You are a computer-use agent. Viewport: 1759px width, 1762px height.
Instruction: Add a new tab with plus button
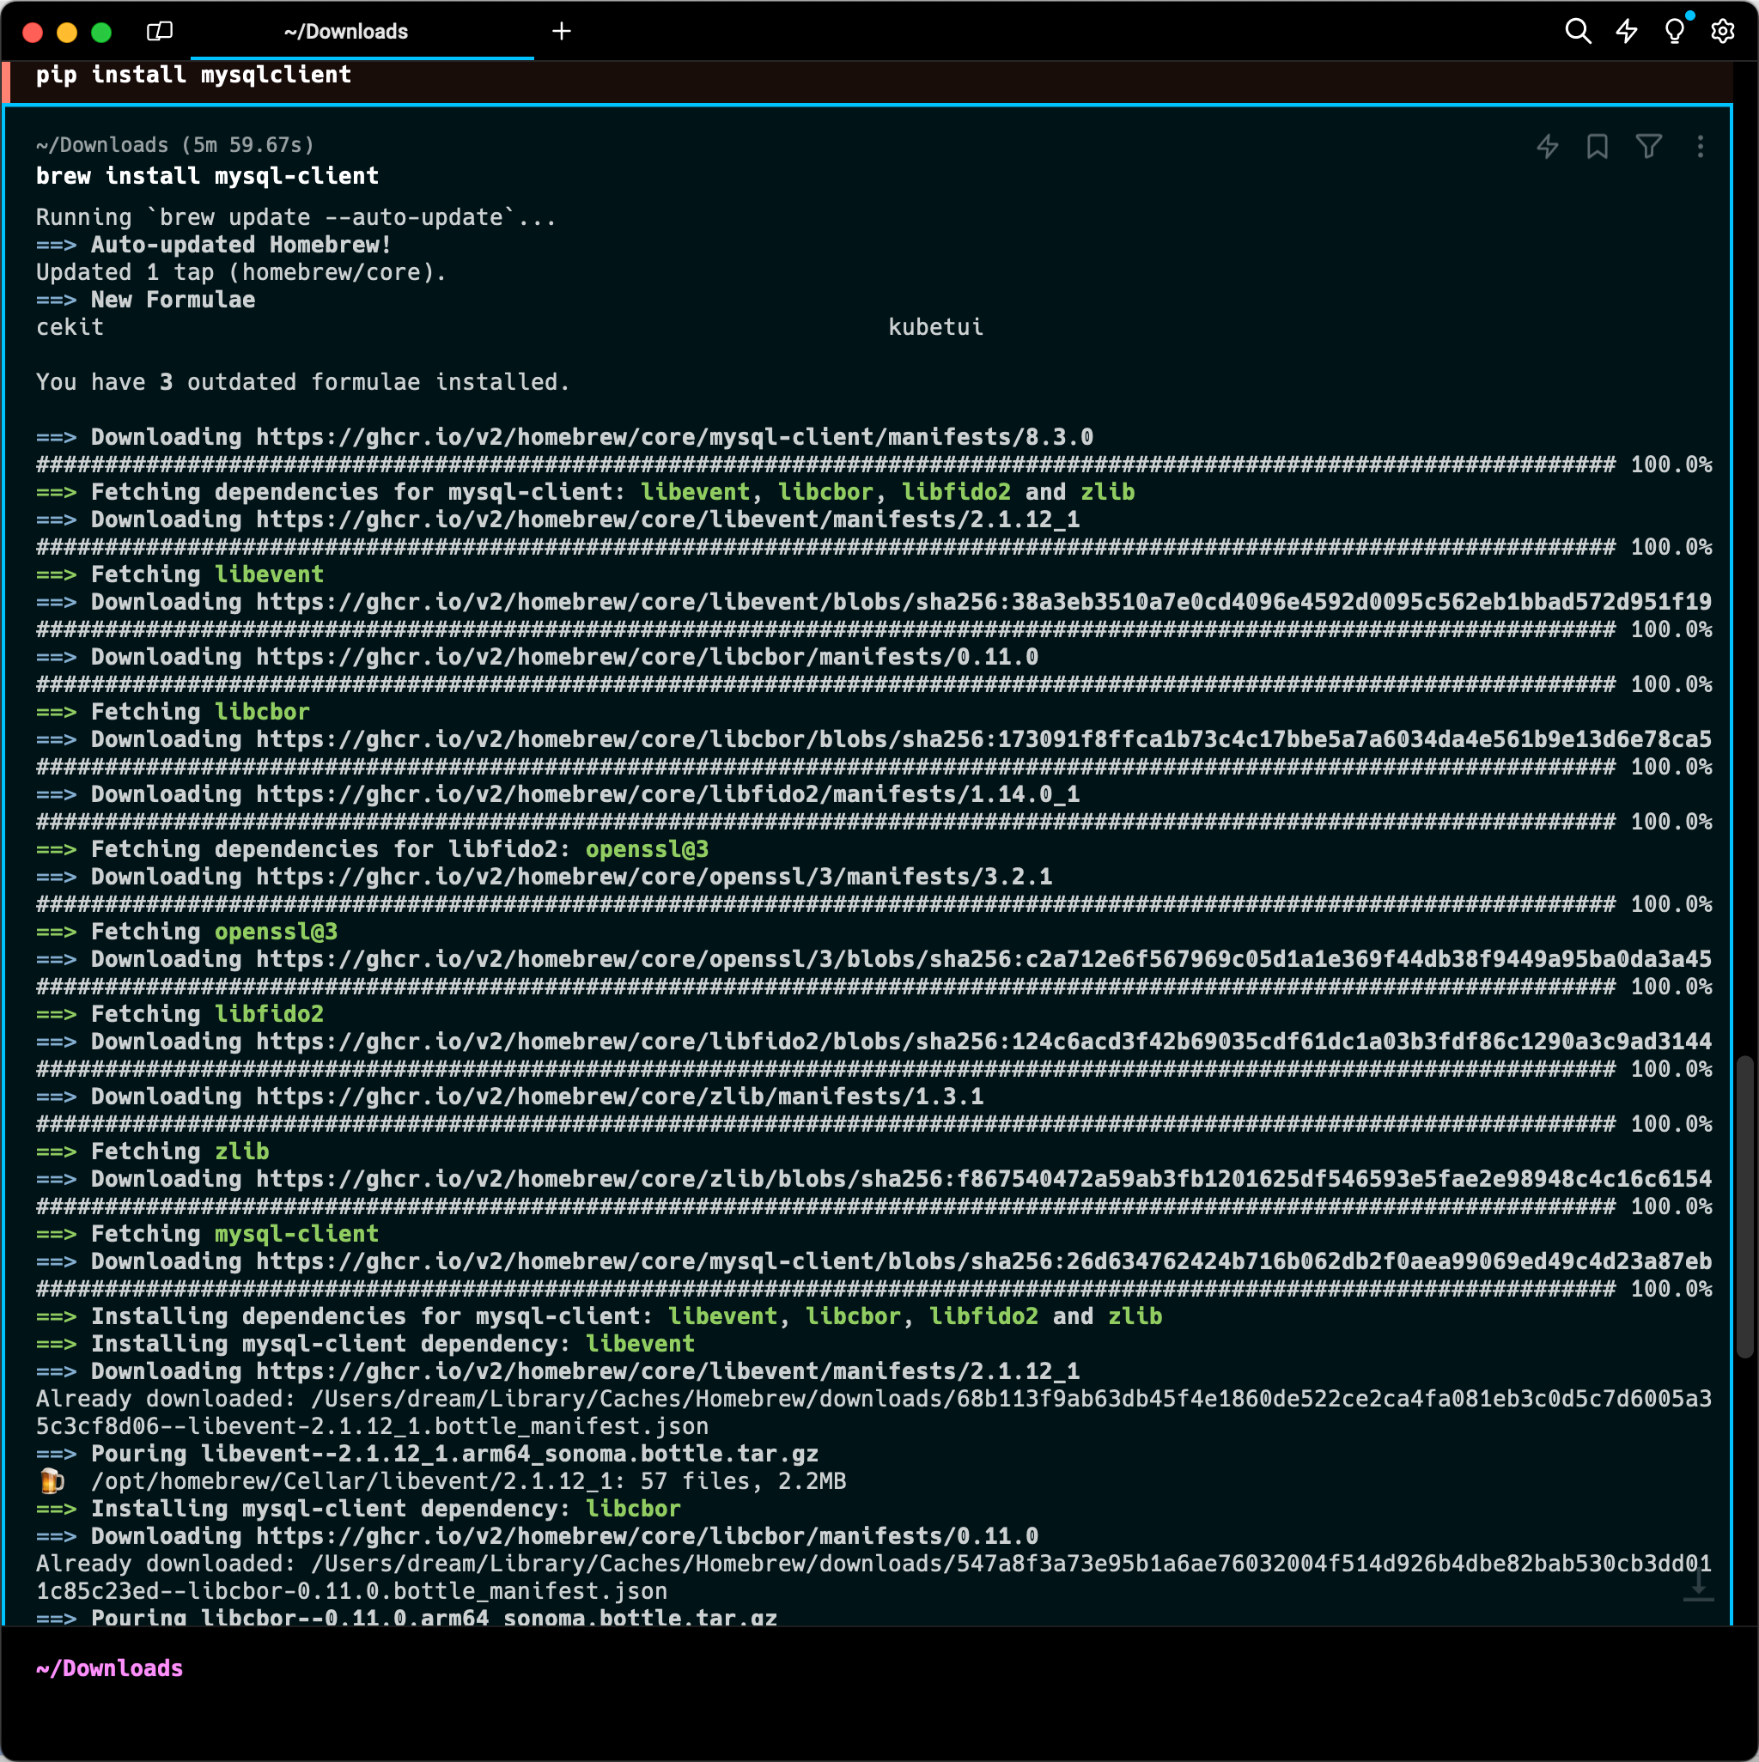pos(562,32)
